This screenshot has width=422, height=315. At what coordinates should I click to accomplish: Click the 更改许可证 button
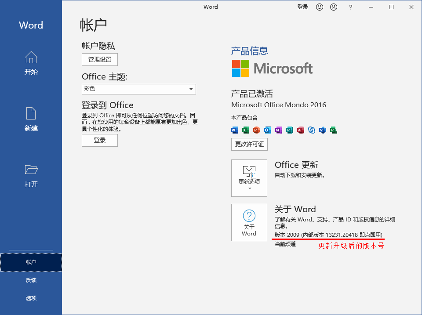coord(249,144)
